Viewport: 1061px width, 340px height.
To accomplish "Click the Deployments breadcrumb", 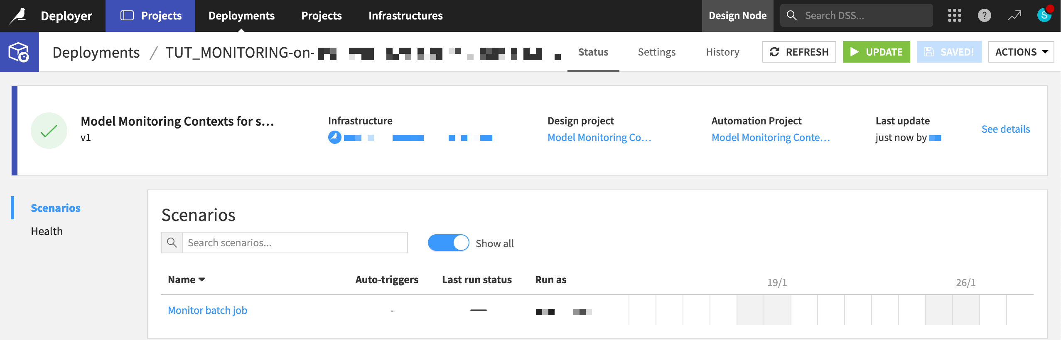I will tap(96, 53).
